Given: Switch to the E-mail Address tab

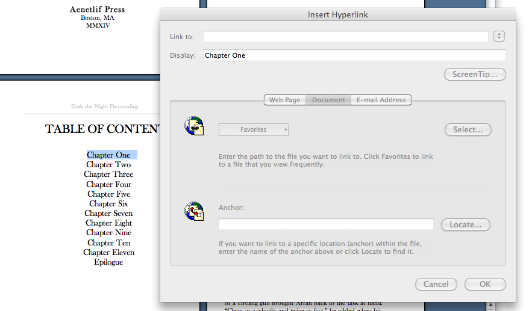Looking at the screenshot, I should coord(381,100).
